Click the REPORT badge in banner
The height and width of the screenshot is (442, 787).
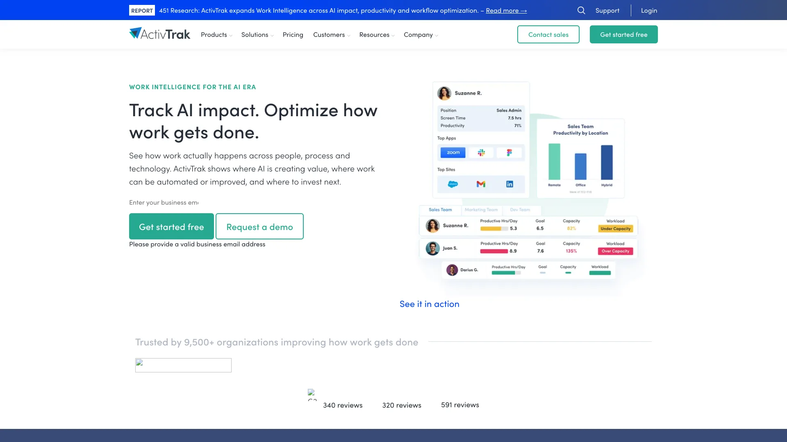pos(142,10)
